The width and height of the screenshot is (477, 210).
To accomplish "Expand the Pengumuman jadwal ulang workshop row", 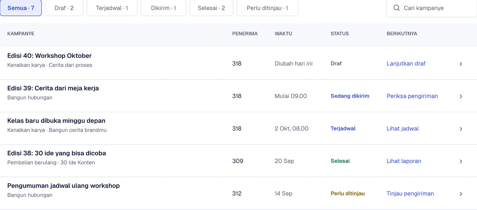I will pos(461,194).
